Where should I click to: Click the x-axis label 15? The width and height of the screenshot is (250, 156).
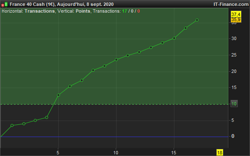pos(174,153)
